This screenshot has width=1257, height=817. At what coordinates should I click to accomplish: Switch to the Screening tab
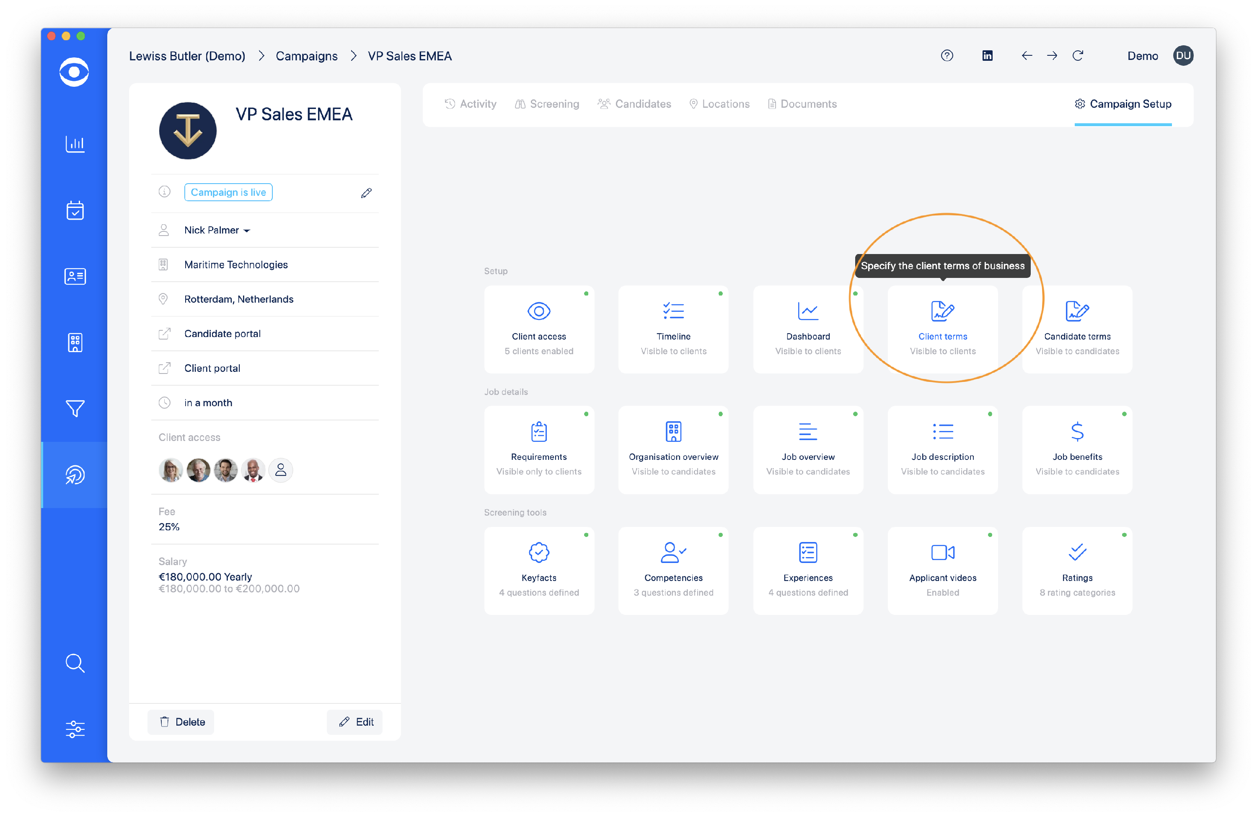[x=547, y=104]
